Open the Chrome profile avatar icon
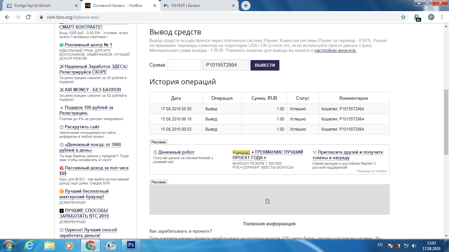449x252 pixels. click(x=431, y=17)
